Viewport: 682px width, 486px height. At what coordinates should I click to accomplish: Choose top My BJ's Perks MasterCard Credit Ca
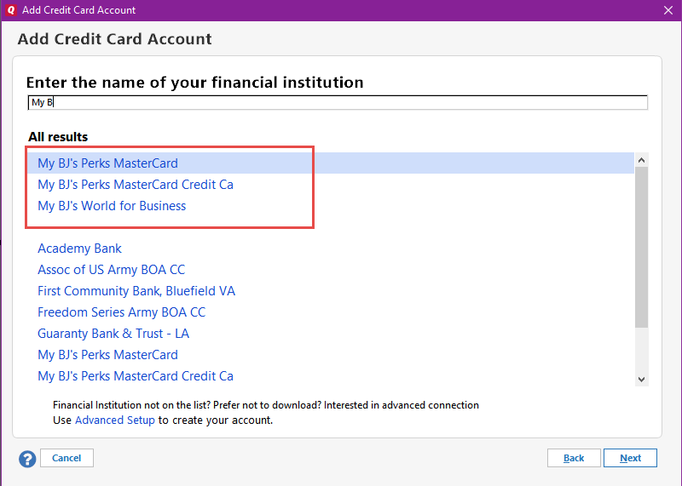pos(136,185)
